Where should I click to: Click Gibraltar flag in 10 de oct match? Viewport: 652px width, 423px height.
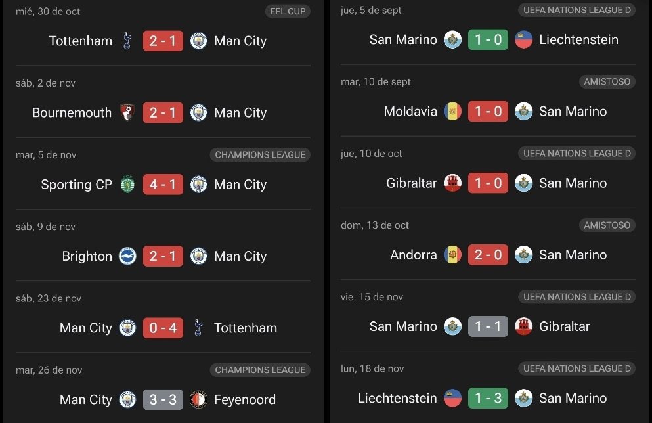[452, 183]
